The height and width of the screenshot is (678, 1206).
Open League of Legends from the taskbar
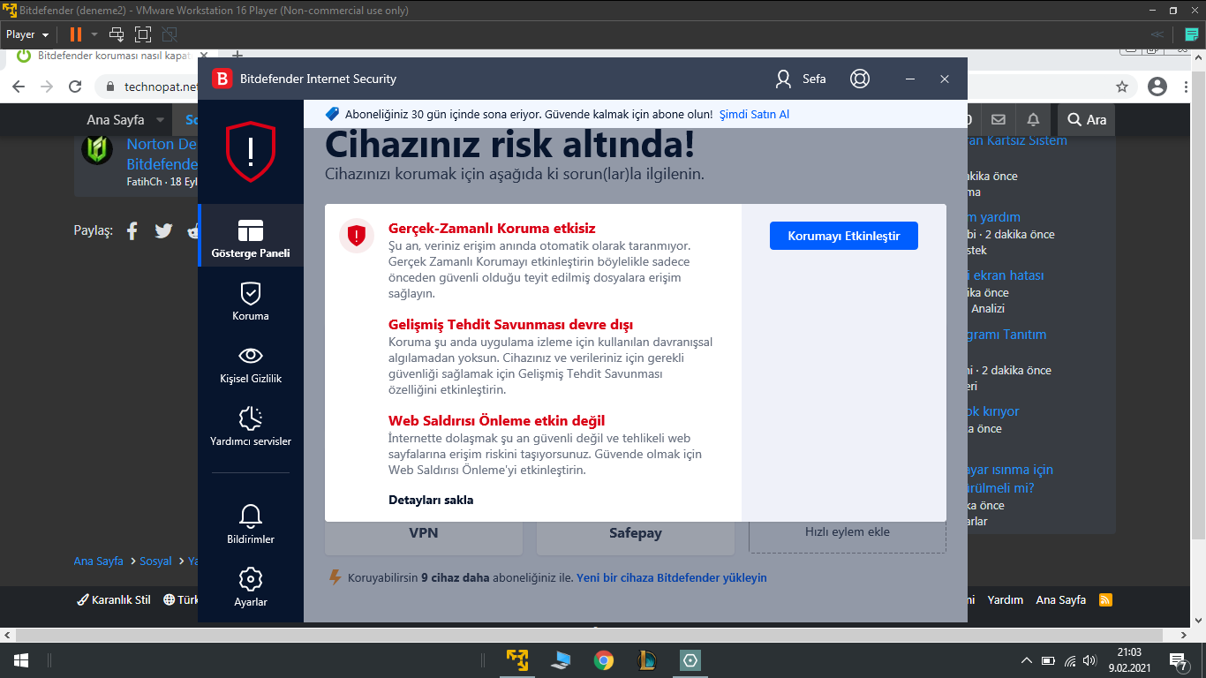click(x=647, y=660)
